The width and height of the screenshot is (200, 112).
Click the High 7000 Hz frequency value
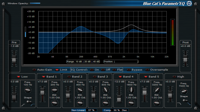[x=184, y=86]
